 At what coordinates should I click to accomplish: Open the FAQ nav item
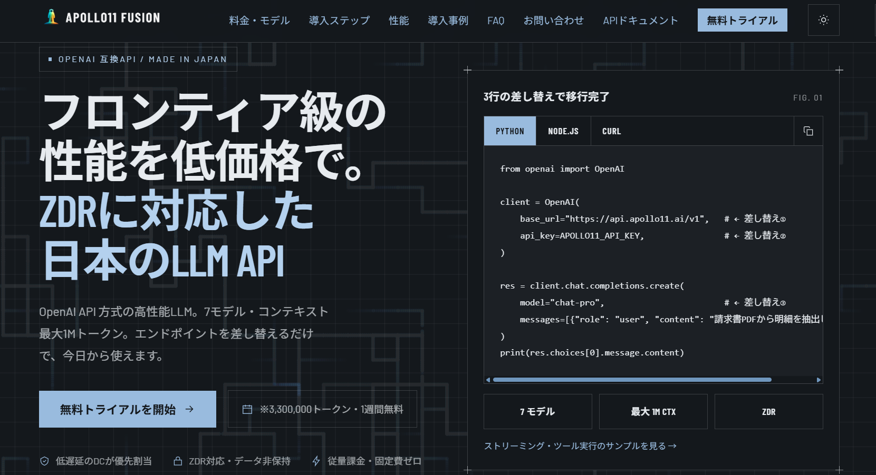pos(496,21)
